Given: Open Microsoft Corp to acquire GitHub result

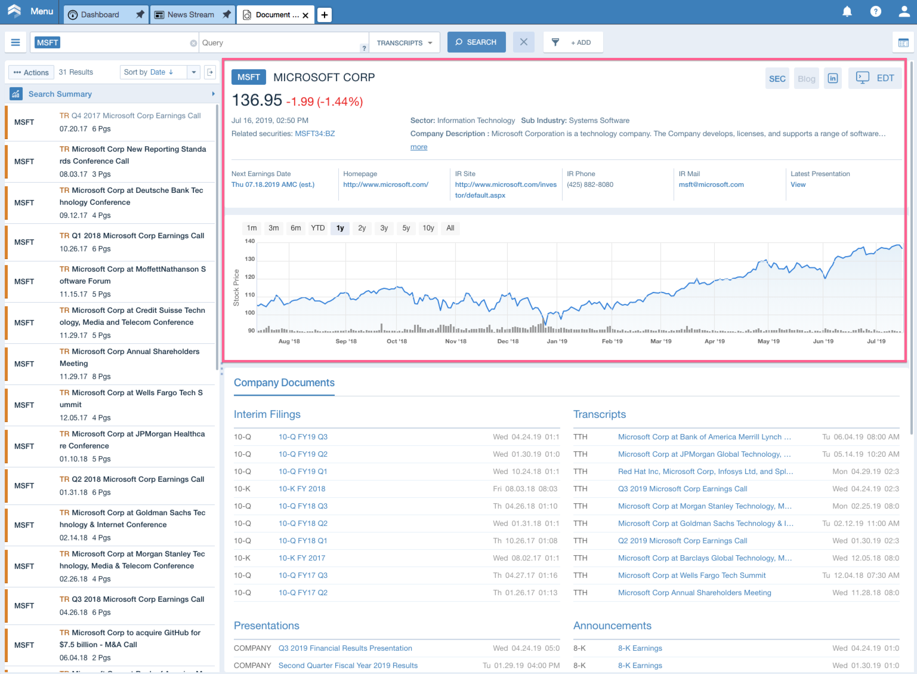Looking at the screenshot, I should tap(111, 645).
